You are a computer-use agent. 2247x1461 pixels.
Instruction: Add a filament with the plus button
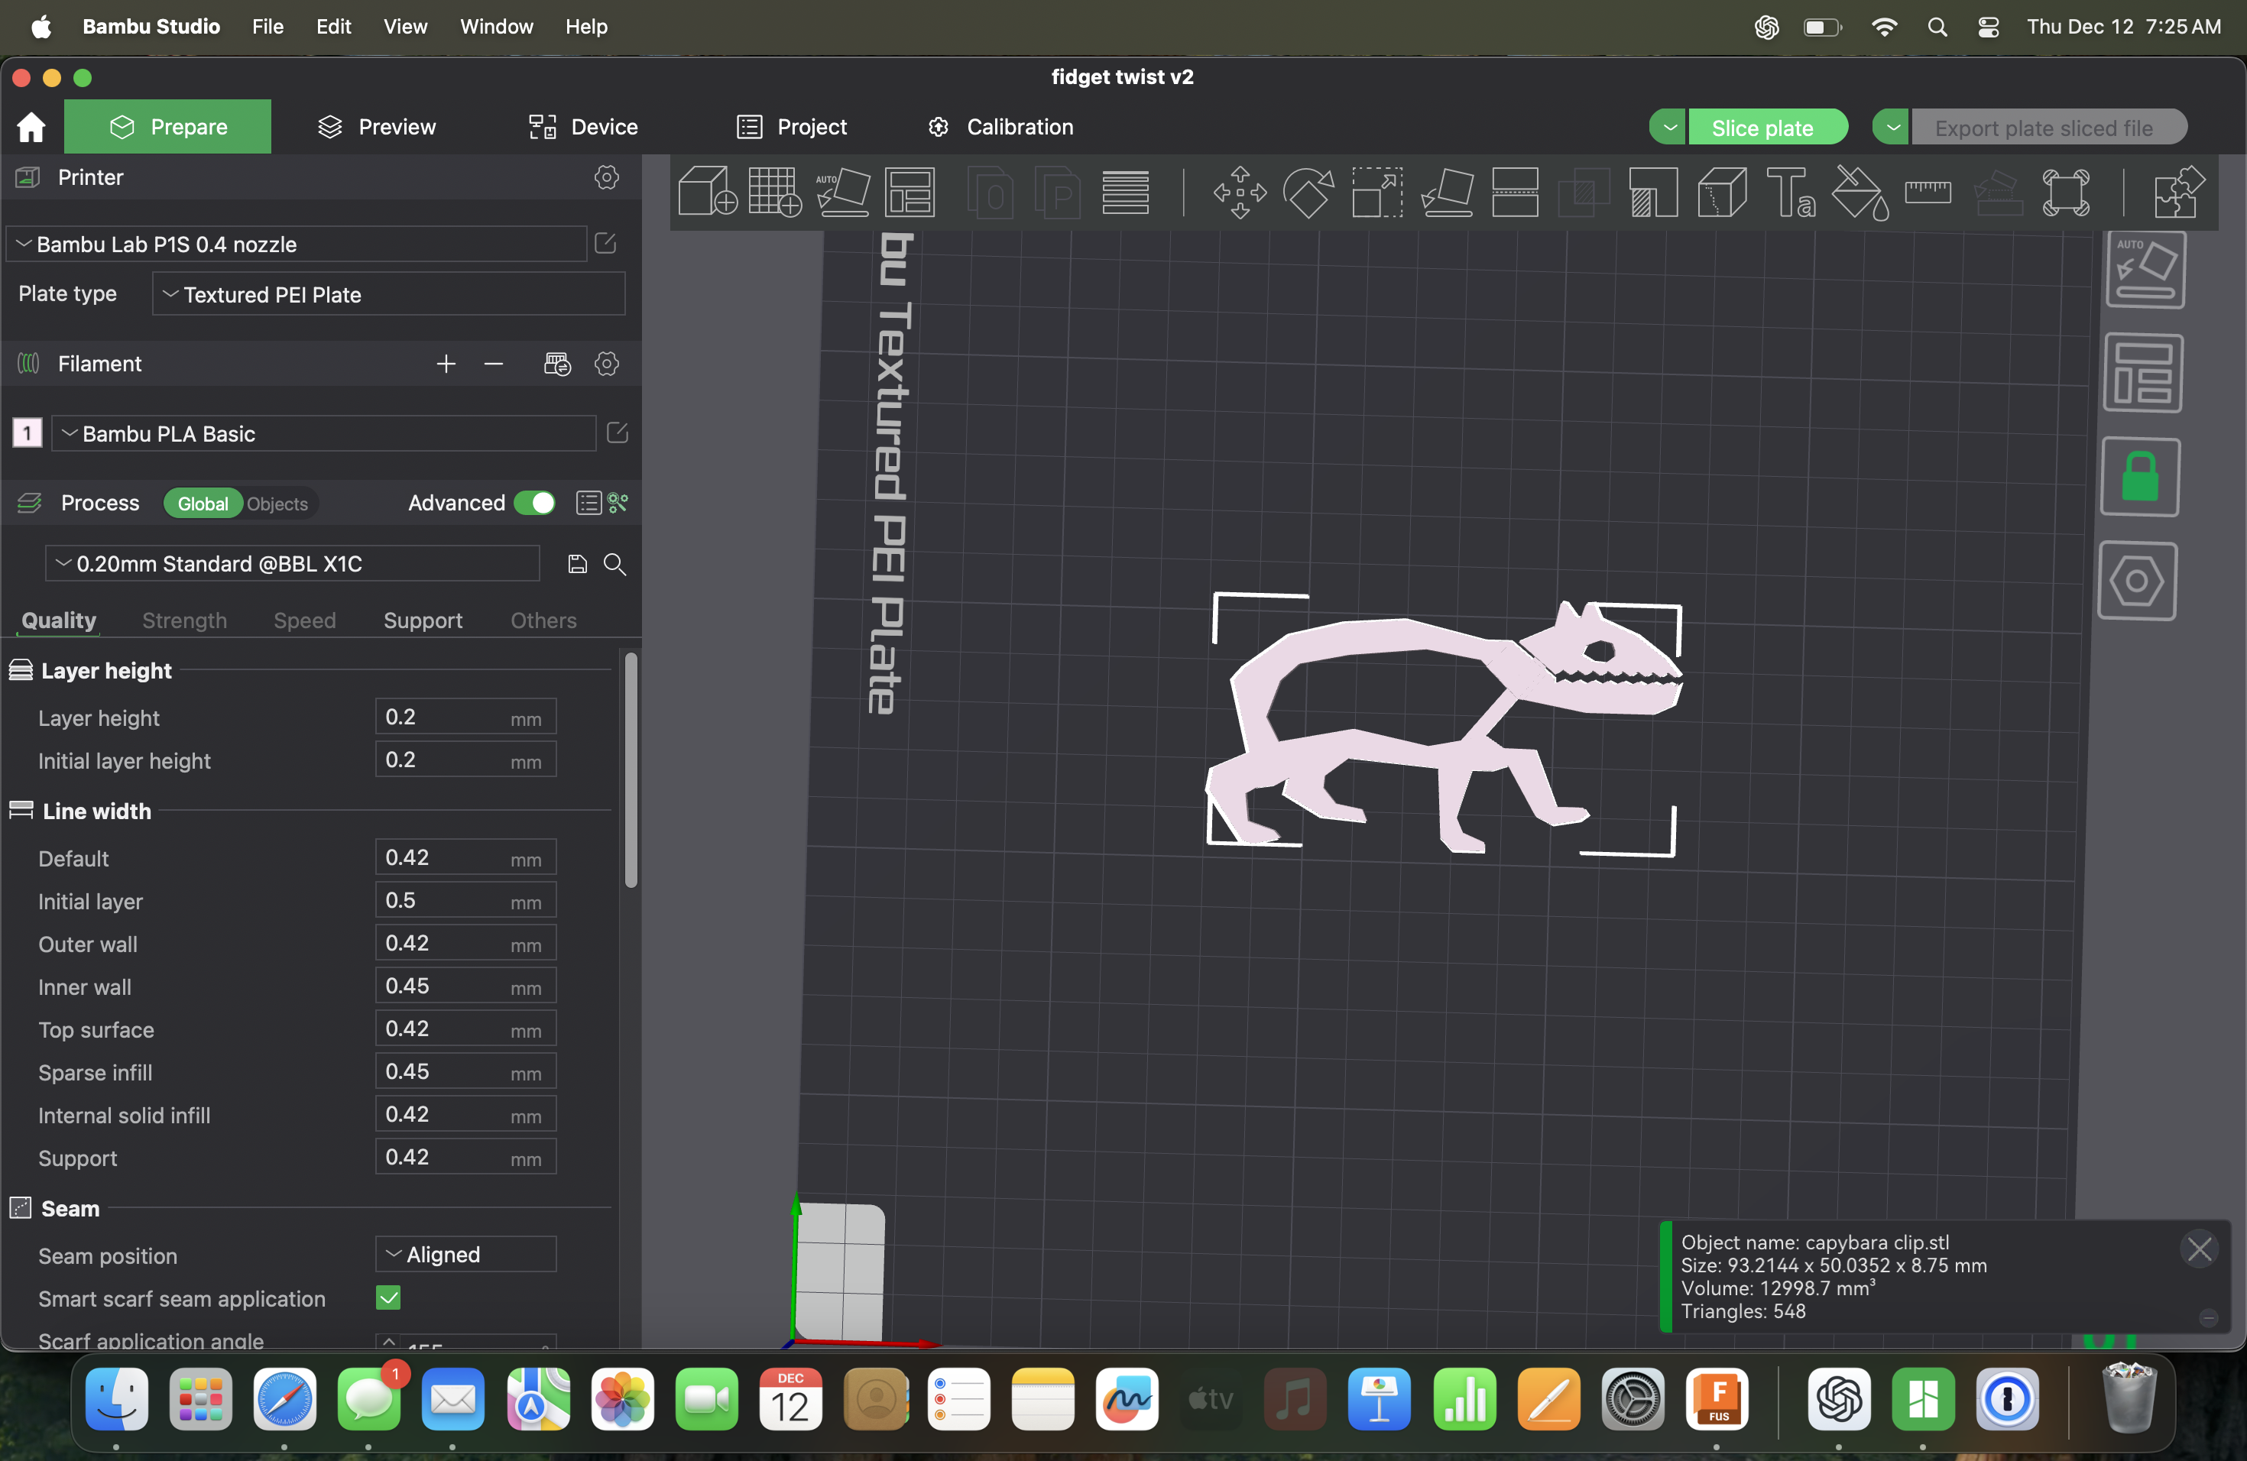pyautogui.click(x=446, y=364)
